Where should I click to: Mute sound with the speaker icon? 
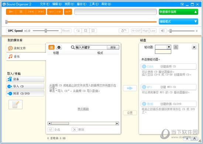pos(163,30)
